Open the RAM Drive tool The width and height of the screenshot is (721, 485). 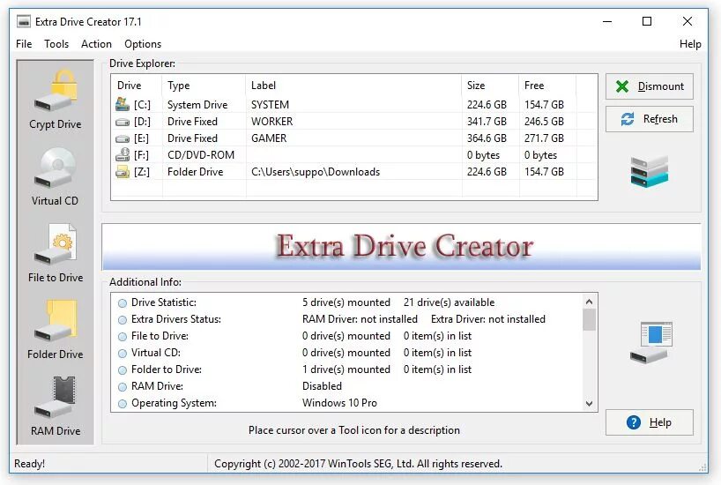pos(56,406)
